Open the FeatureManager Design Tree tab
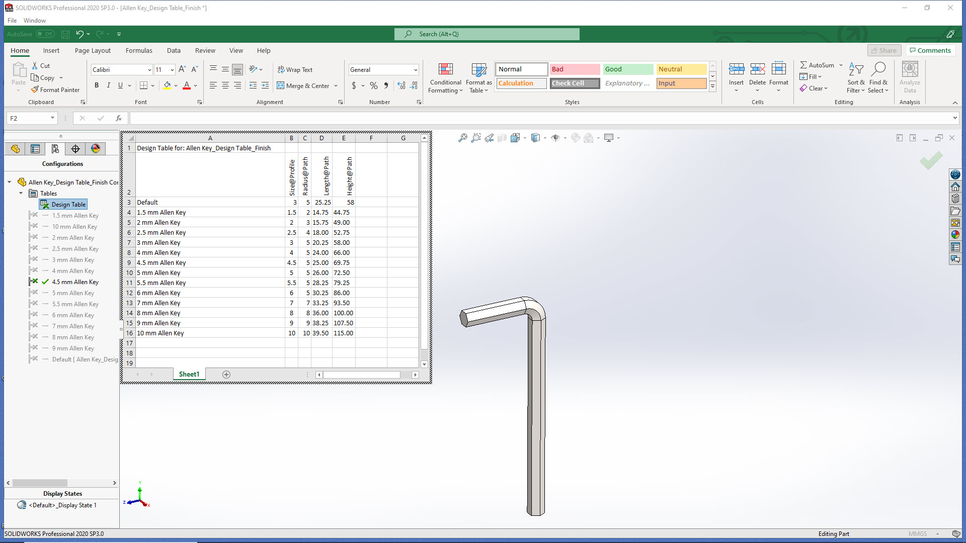Image resolution: width=966 pixels, height=543 pixels. [x=15, y=149]
